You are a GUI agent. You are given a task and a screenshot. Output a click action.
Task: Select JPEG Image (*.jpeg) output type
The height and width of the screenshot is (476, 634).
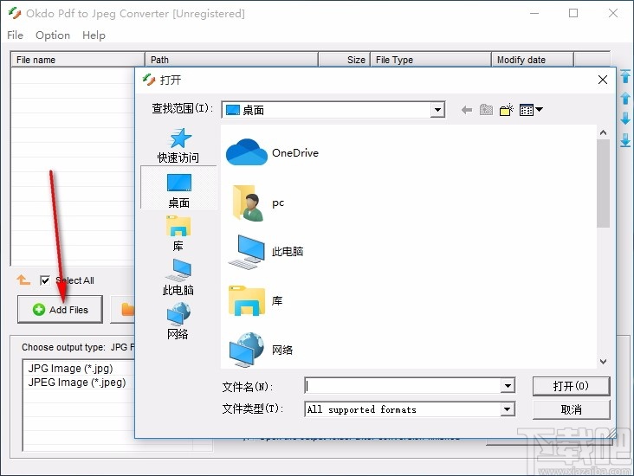tap(77, 383)
